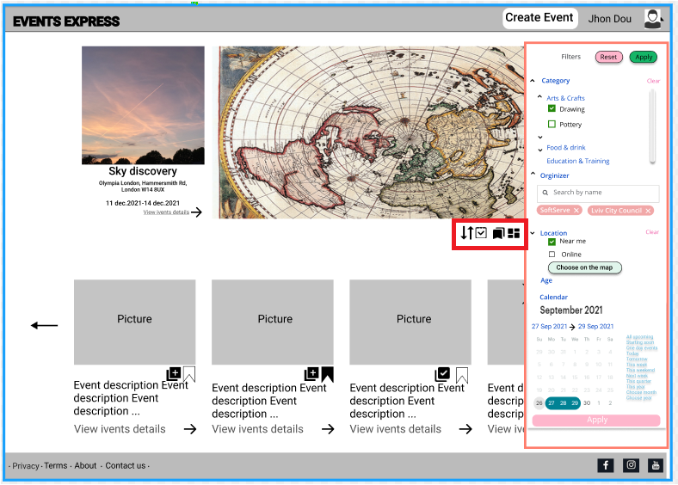Click the sort arrows icon
The width and height of the screenshot is (678, 485).
tap(467, 233)
